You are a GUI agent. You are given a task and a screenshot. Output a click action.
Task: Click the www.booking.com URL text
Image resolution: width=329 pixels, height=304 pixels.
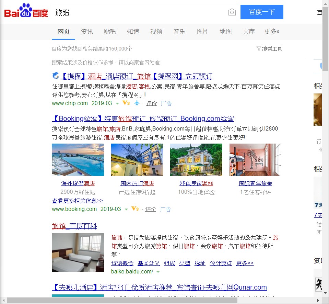[x=74, y=209]
